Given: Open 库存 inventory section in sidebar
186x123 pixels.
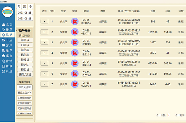Looking at the screenshot, I should pos(7,56).
